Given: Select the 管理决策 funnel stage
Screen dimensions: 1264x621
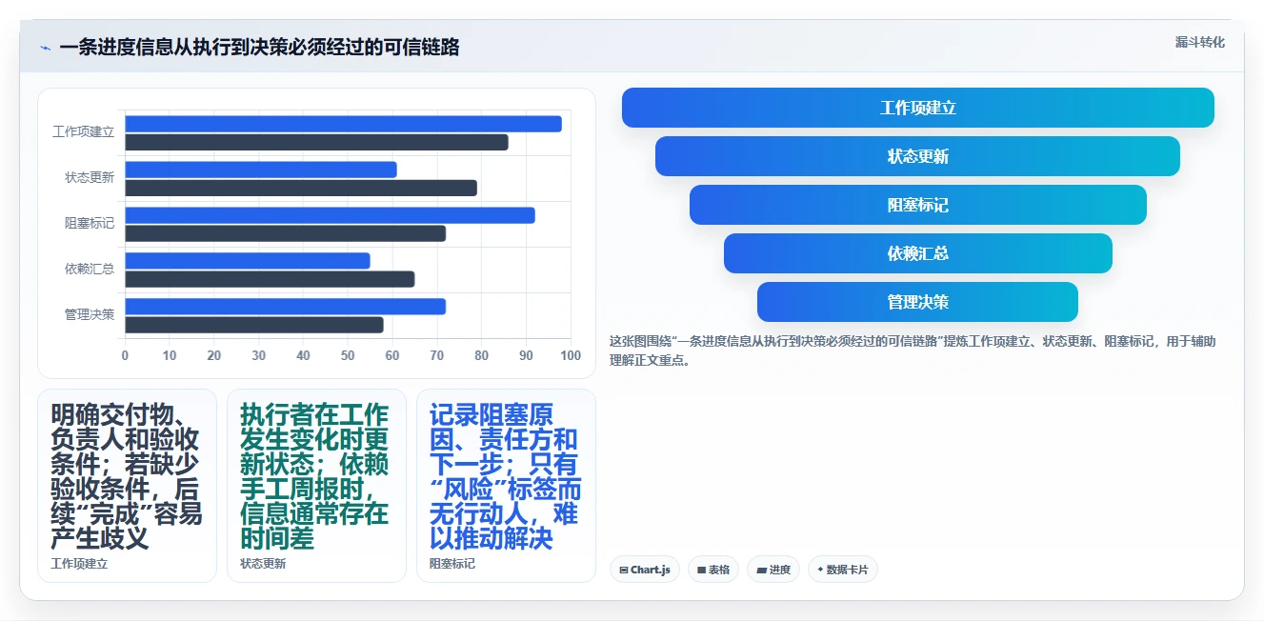Looking at the screenshot, I should pos(918,302).
